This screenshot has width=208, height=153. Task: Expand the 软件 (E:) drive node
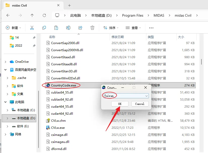[8, 126]
